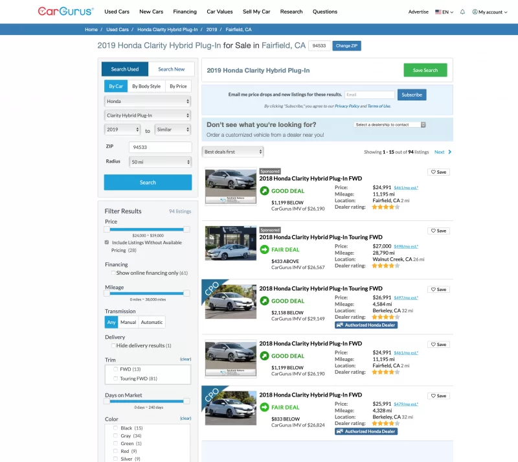Enable Show online financing only checkbox
Viewport: 518px width, 462px height.
pyautogui.click(x=113, y=273)
